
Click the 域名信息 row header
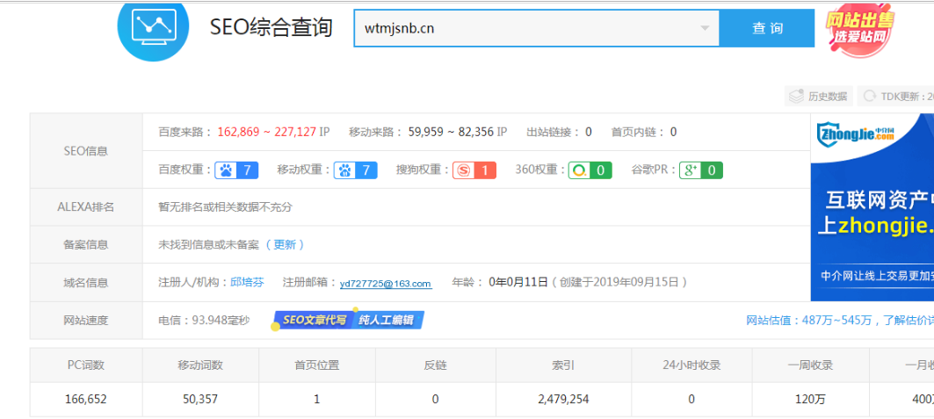(86, 283)
